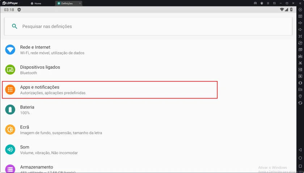The height and width of the screenshot is (173, 304).
Task: Click the status bar mobile signal icon
Action: [x=287, y=9]
